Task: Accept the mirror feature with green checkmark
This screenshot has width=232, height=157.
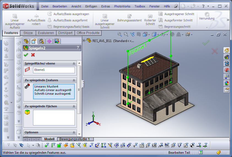Action: (26, 55)
